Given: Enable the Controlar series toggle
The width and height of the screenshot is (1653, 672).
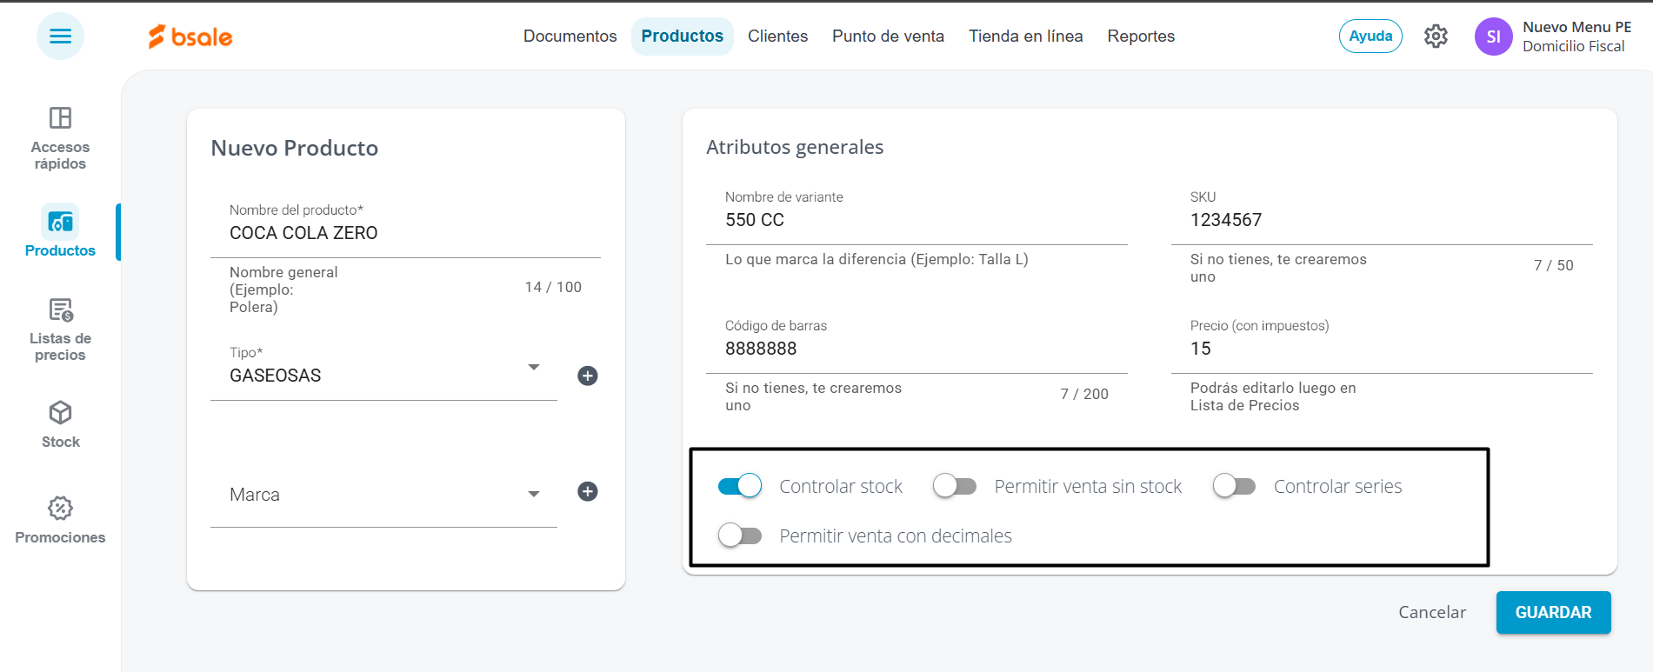Looking at the screenshot, I should click(1235, 486).
